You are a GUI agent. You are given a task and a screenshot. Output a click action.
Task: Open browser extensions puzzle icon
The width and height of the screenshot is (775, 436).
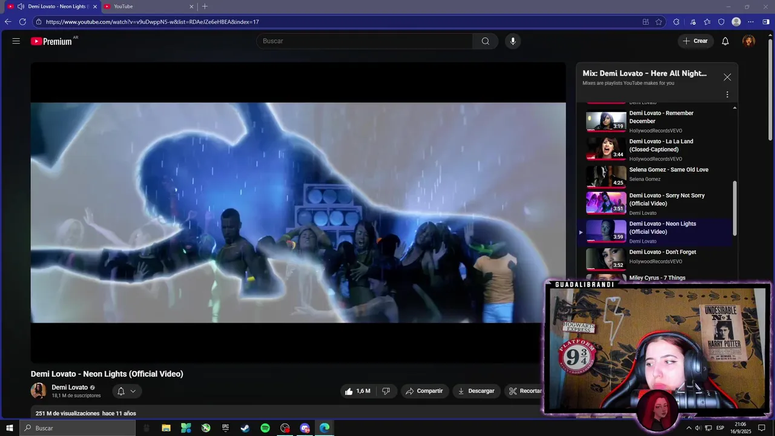676,22
